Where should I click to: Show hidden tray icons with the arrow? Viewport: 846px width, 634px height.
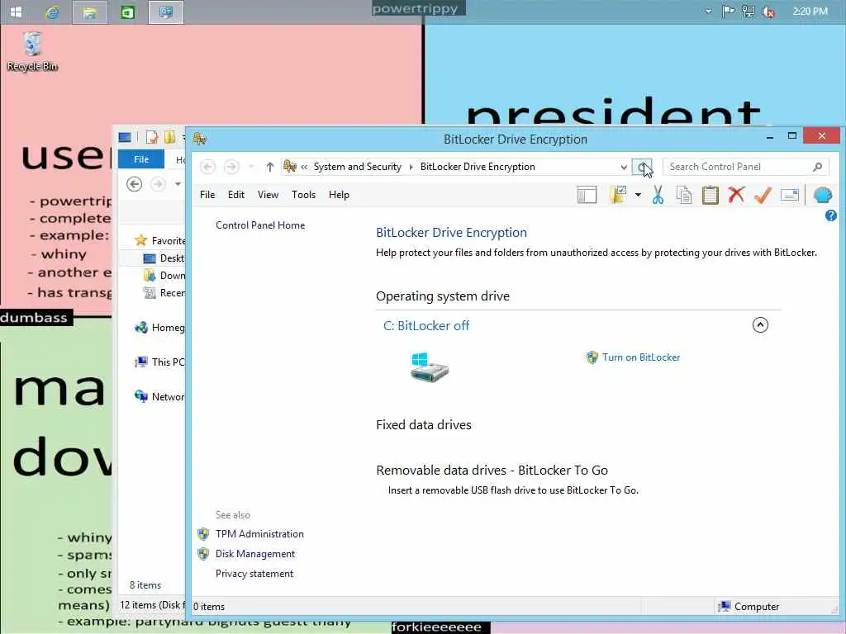(x=708, y=12)
